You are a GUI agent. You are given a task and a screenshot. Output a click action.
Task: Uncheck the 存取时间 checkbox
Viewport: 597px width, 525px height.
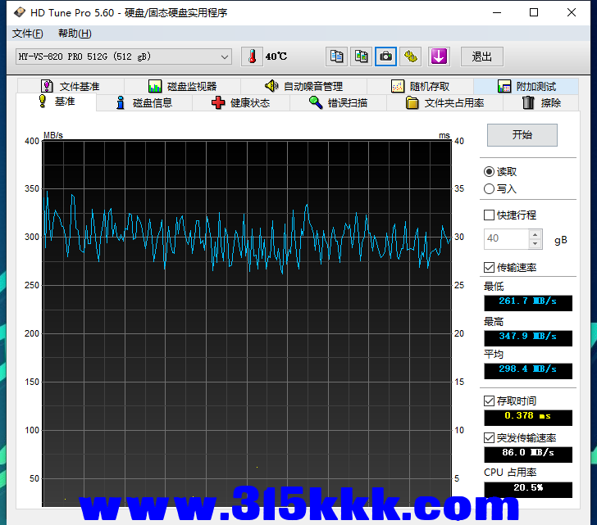490,401
